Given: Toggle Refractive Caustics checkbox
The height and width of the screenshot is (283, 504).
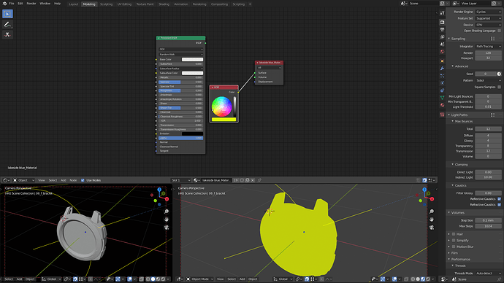Looking at the screenshot, I should 499,205.
